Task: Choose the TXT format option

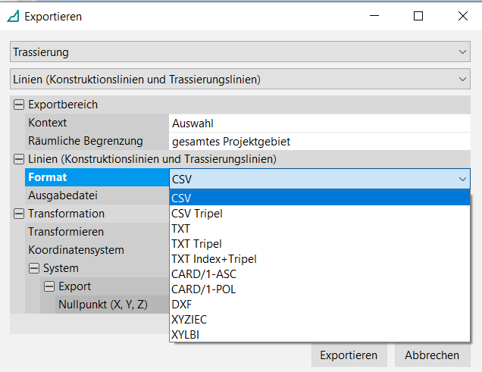Action: pos(181,229)
